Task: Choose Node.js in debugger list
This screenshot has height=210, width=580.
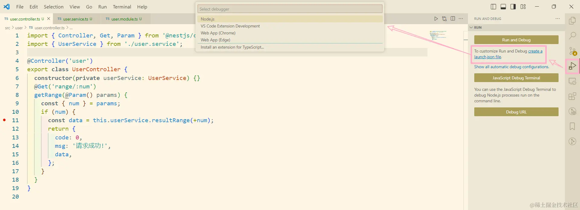Action: (290, 19)
